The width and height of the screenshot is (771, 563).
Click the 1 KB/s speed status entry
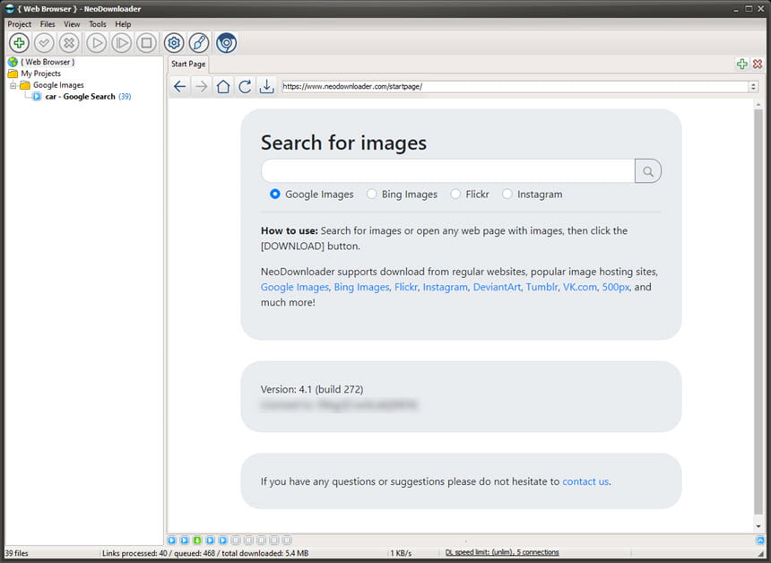pyautogui.click(x=402, y=553)
